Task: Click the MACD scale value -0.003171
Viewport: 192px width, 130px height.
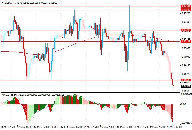Action: [x=186, y=123]
